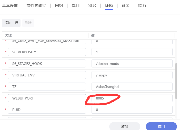
Task: Select the S6_VERBOSITY value field
Action: tap(132, 52)
